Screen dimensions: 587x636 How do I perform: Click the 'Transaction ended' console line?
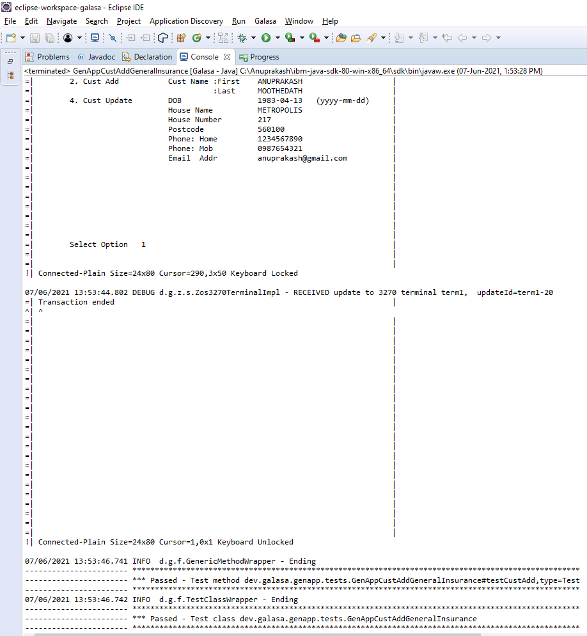tap(76, 302)
